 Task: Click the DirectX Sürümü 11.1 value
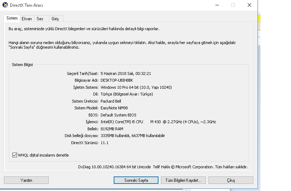click(104, 143)
